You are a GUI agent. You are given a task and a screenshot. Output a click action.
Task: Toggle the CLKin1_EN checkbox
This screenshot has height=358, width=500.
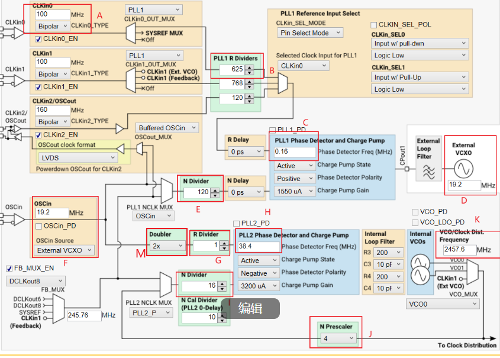click(38, 88)
